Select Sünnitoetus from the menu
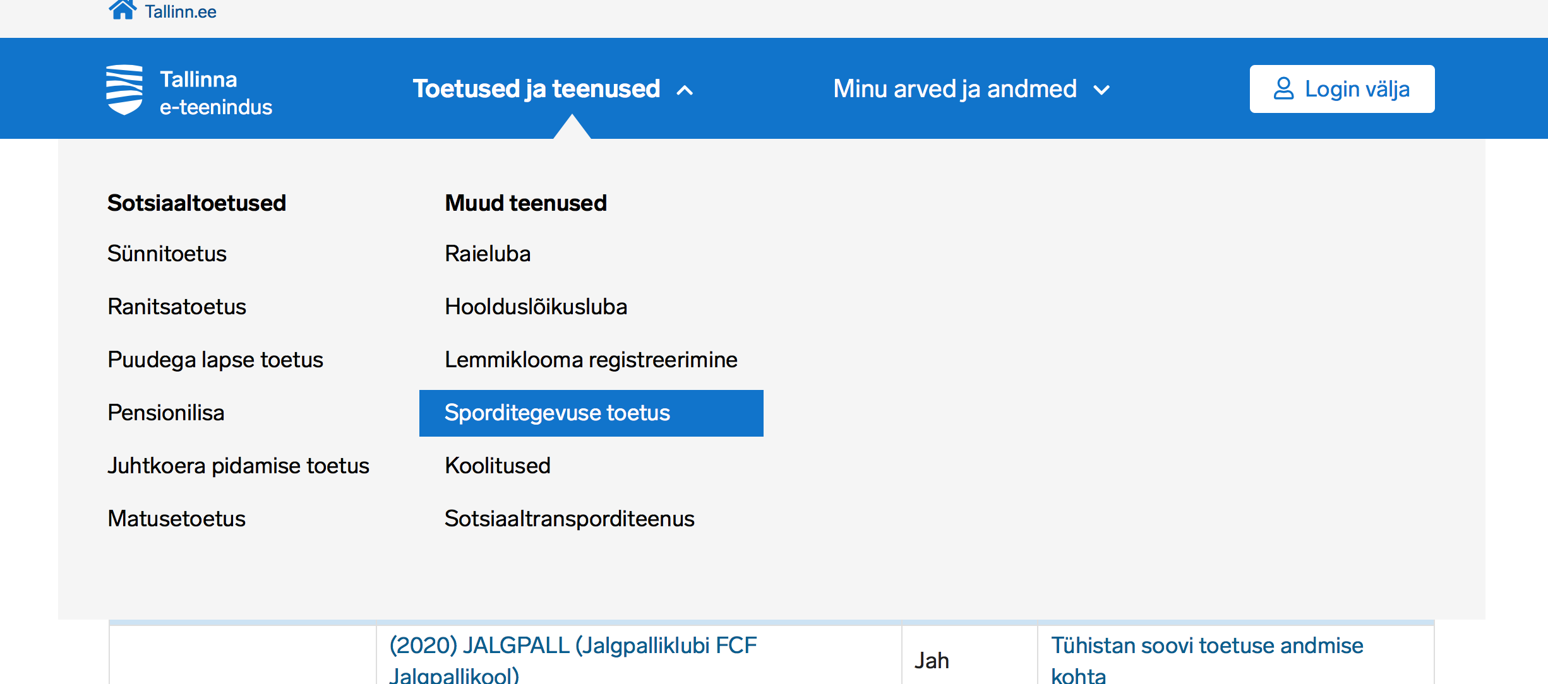Screen dimensions: 1548x684 click(x=167, y=254)
